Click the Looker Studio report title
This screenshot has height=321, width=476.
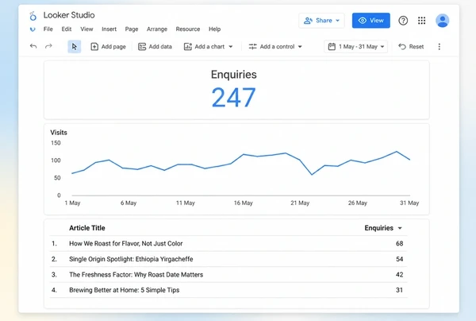pos(69,15)
